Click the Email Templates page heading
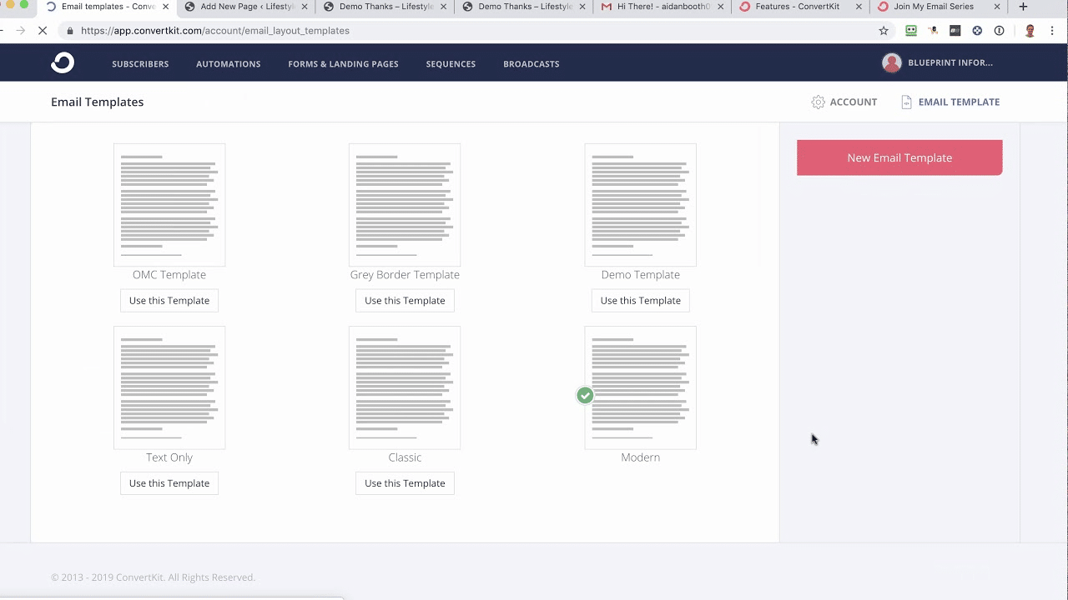Viewport: 1068px width, 600px height. (98, 102)
